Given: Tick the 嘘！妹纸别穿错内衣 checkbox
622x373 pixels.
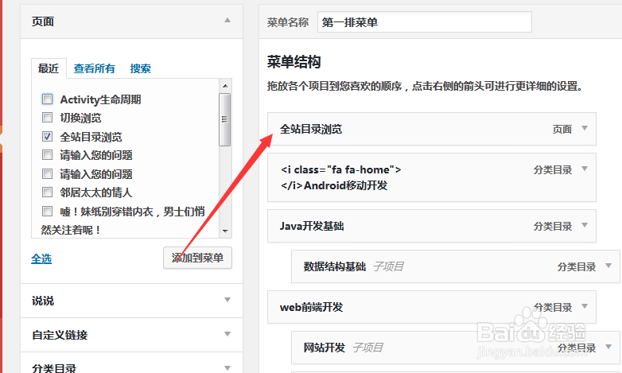Looking at the screenshot, I should coord(47,211).
